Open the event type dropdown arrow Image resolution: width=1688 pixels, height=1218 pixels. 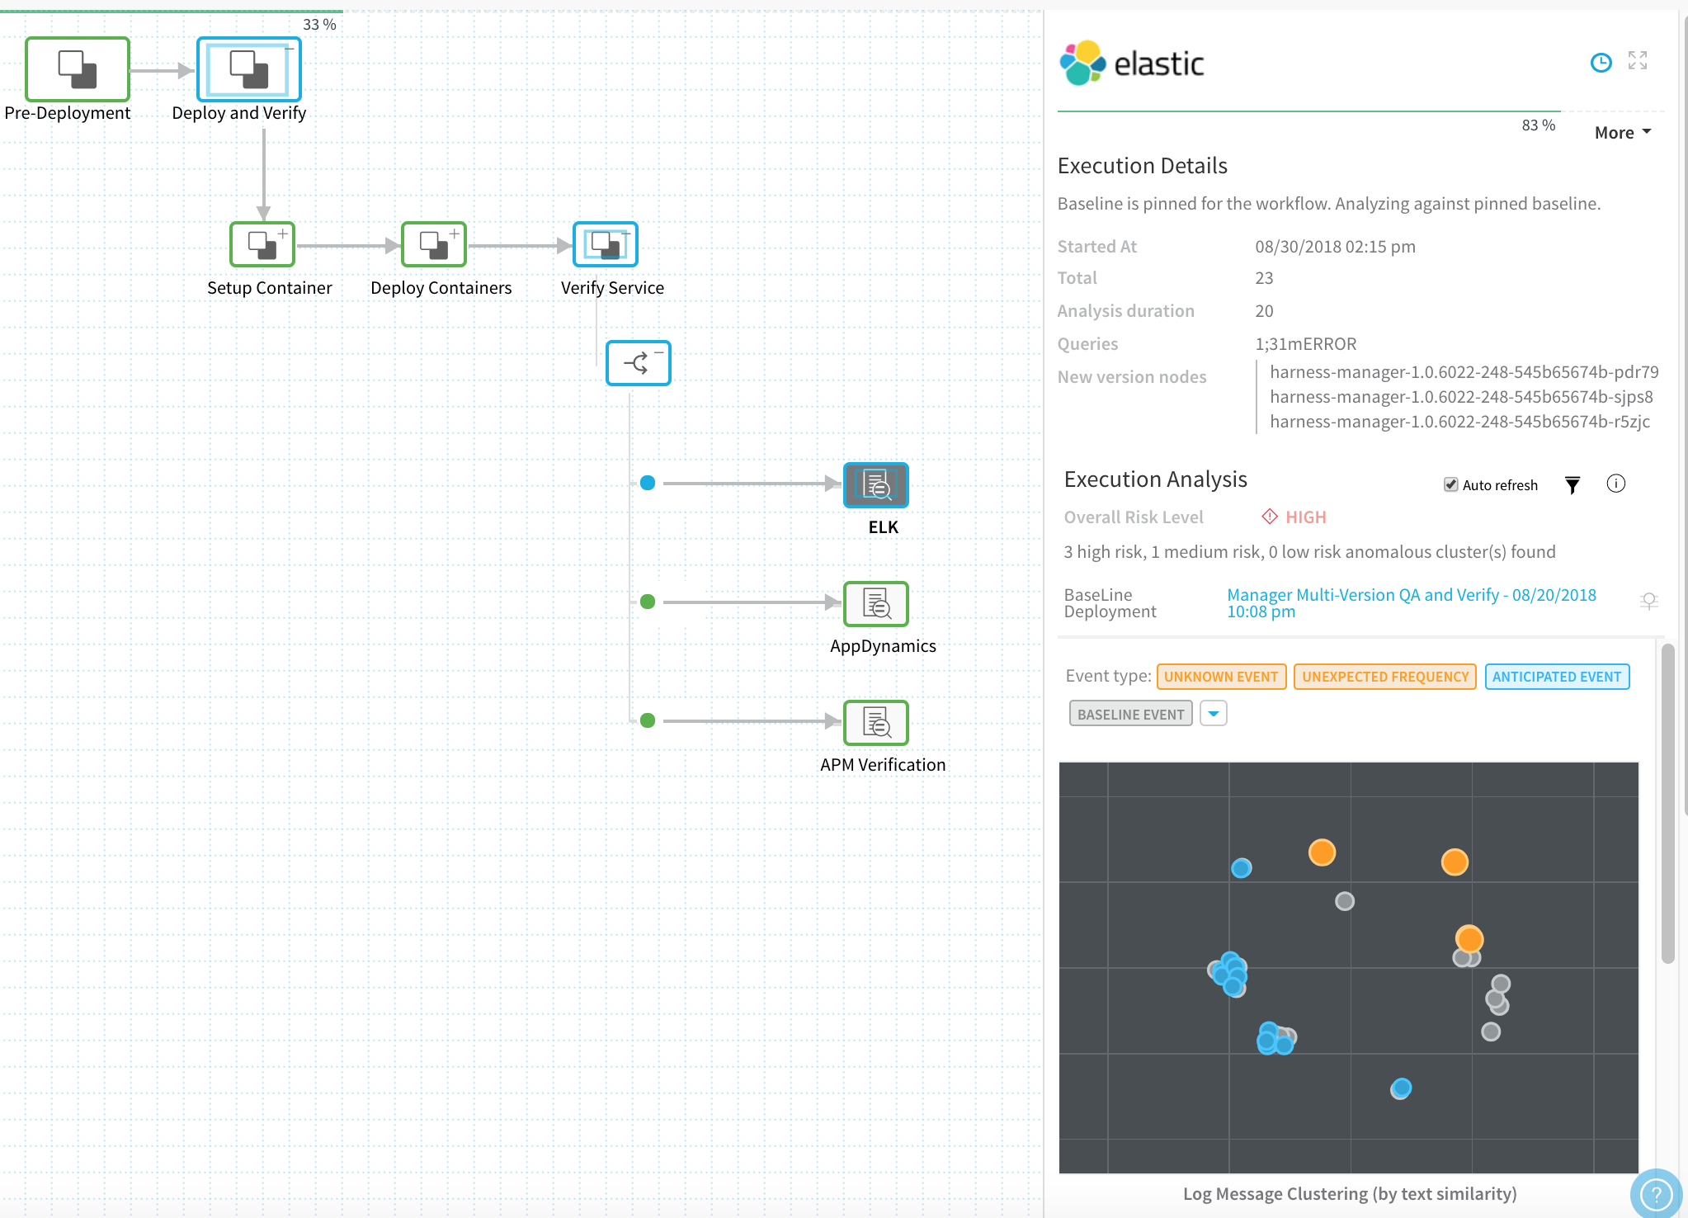(1214, 714)
